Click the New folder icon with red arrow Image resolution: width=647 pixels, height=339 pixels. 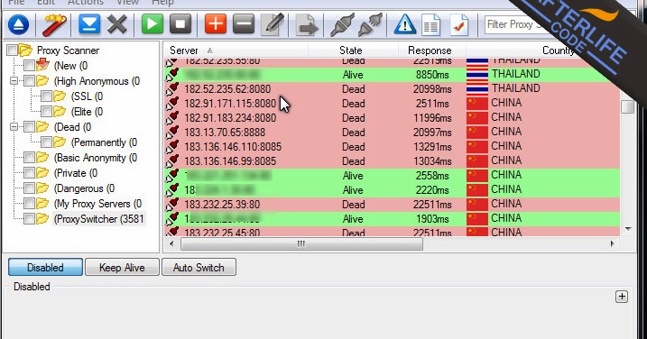(x=42, y=65)
